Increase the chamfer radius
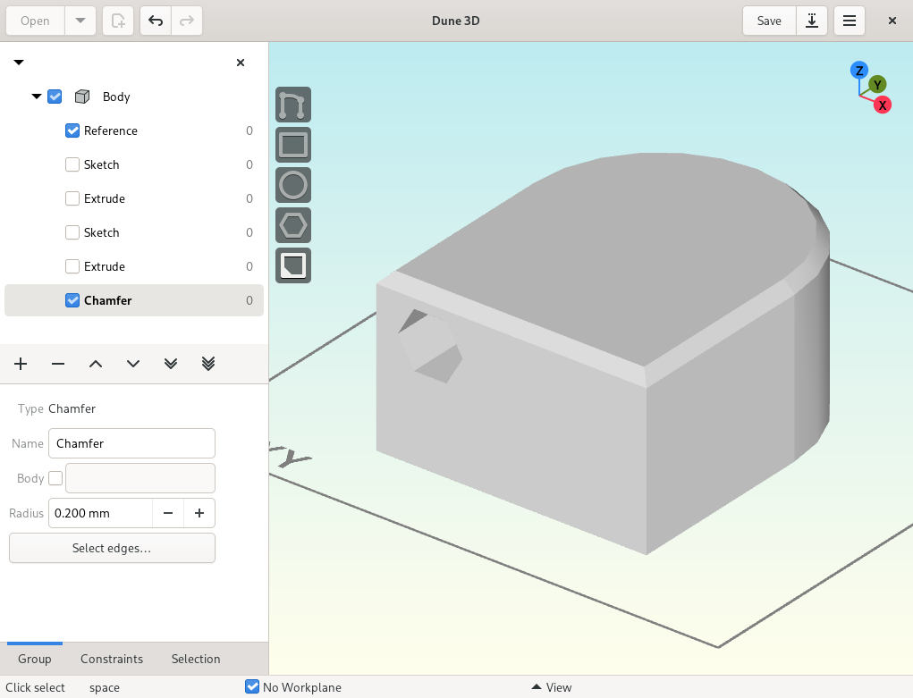 pyautogui.click(x=199, y=513)
